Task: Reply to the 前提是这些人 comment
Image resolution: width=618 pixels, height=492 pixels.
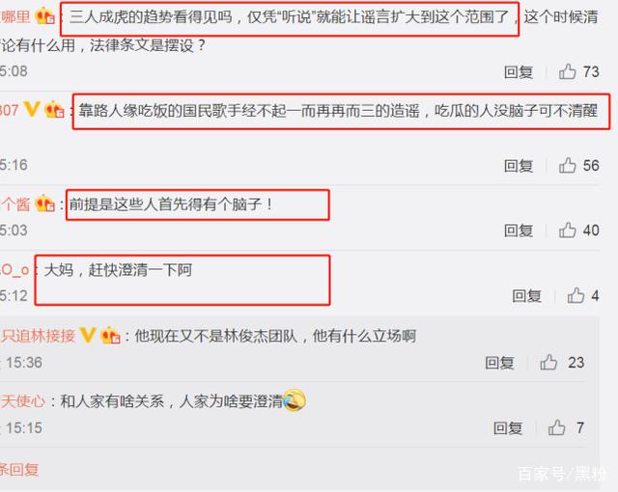Action: click(519, 231)
